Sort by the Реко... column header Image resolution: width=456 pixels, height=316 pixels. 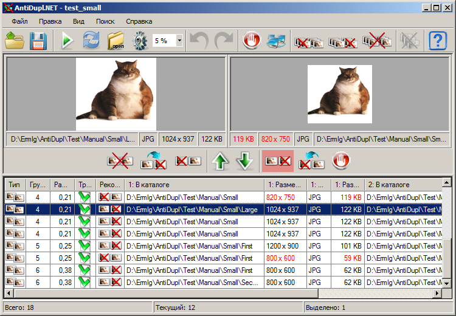pyautogui.click(x=110, y=185)
